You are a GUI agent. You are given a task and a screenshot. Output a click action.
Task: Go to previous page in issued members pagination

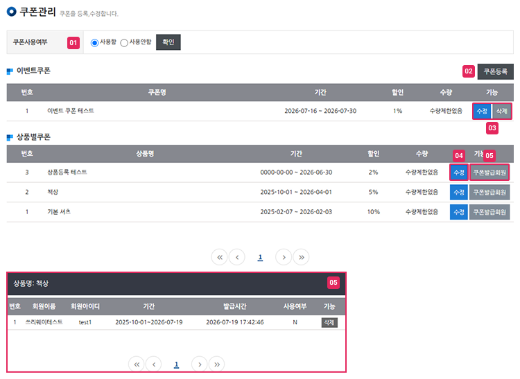click(x=153, y=364)
